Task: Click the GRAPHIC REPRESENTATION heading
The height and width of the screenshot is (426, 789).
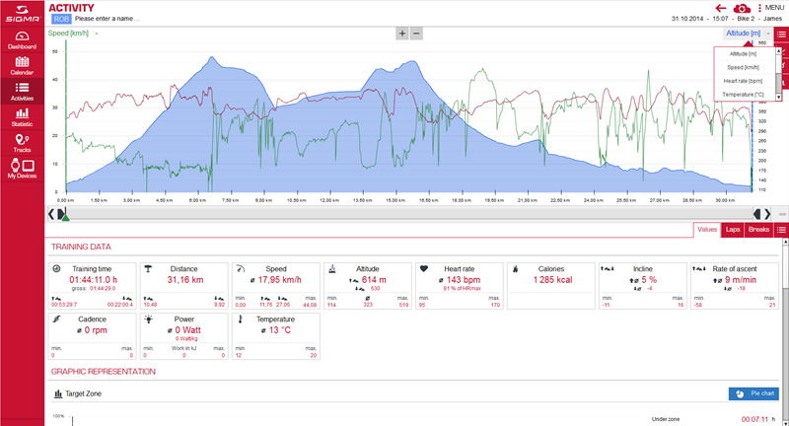Action: 104,372
